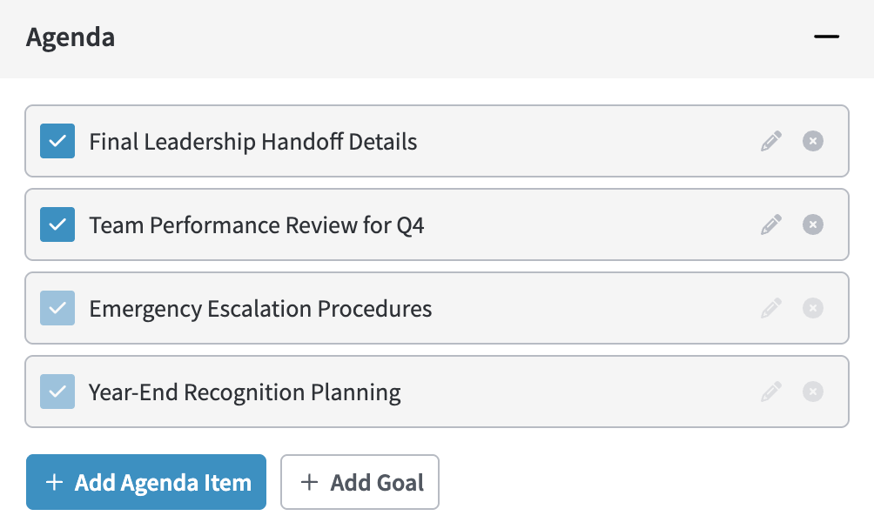Collapse the Agenda section

click(826, 37)
